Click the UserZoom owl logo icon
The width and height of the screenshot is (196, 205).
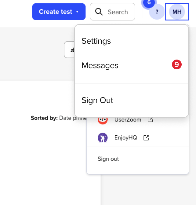[x=103, y=120]
